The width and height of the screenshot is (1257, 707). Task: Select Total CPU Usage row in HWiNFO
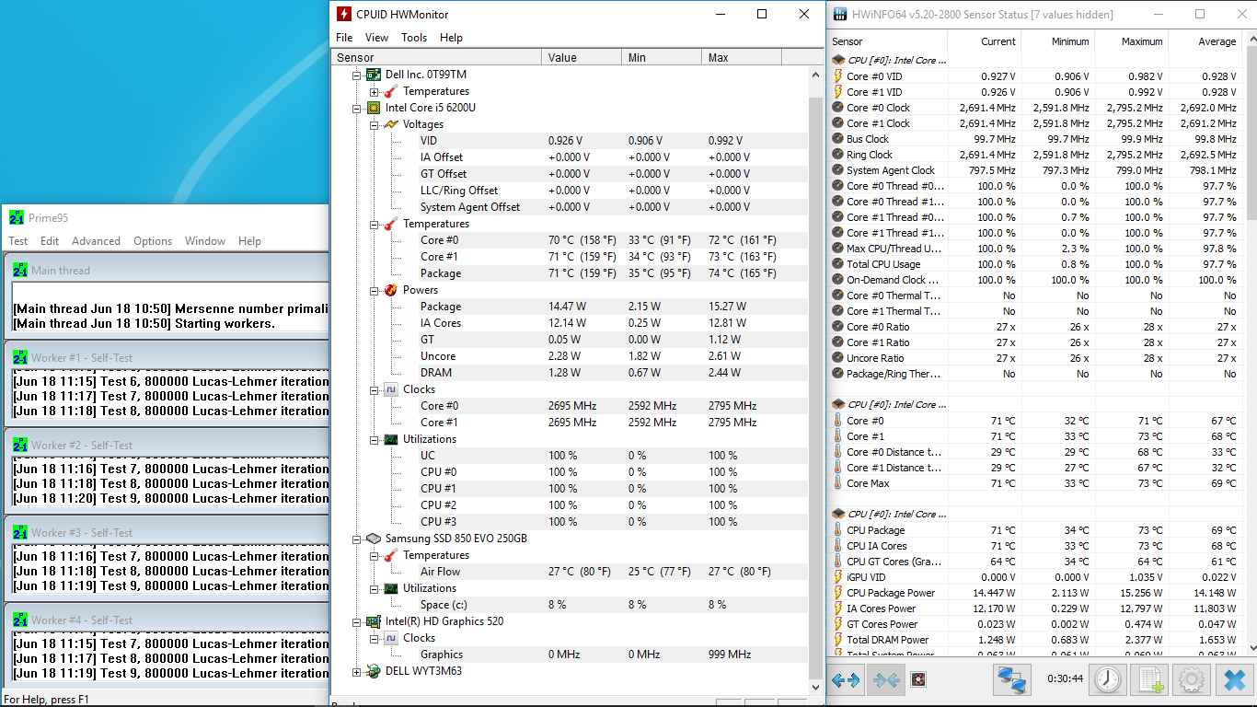[x=1034, y=264]
